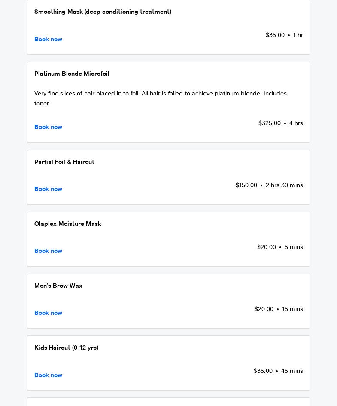Open the Kids Haircut (0-12 yrs) title
The image size is (337, 406).
click(66, 348)
